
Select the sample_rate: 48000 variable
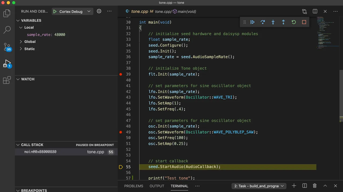(x=46, y=35)
